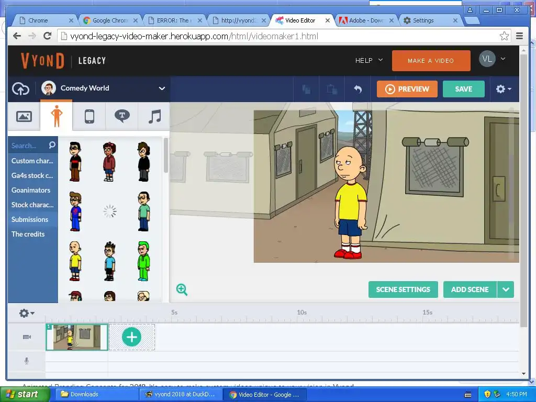This screenshot has height=402, width=536.
Task: Pick the bald yellow-shirt character thumbnail
Action: tap(75, 261)
